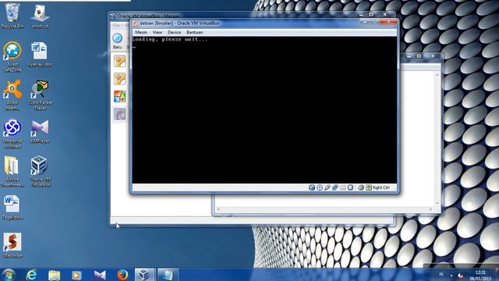Image resolution: width=499 pixels, height=281 pixels.
Task: Select the second VM entry in VirtualBox Manager list
Action: [119, 79]
